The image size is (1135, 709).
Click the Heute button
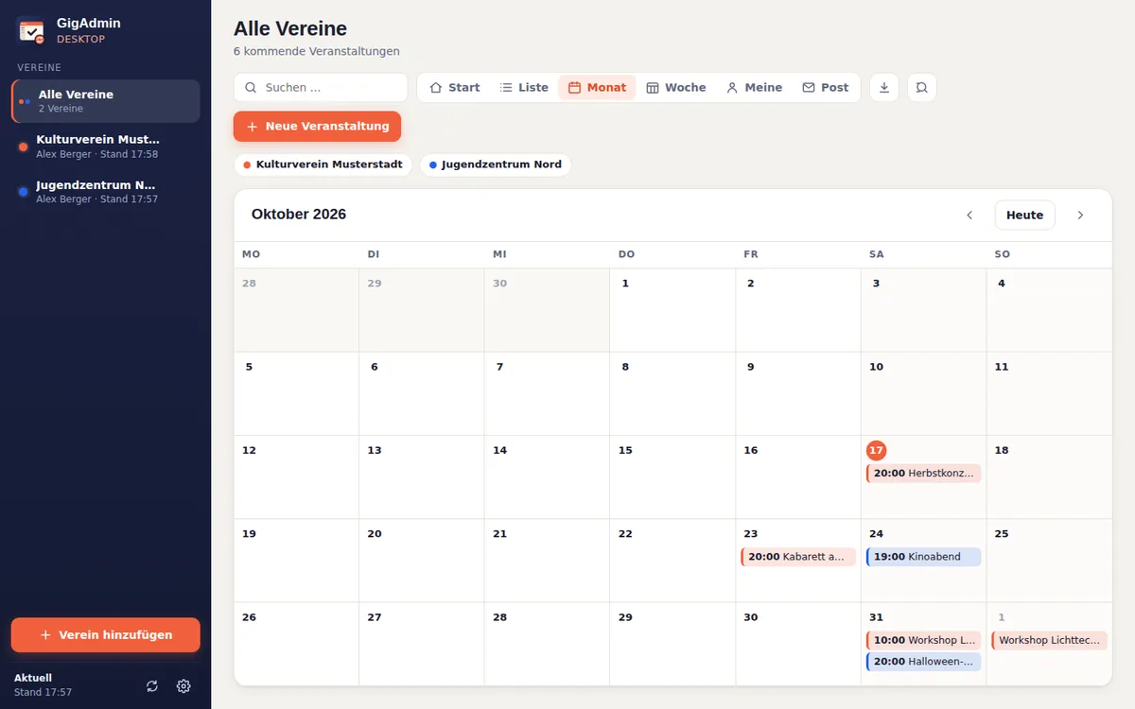tap(1024, 215)
